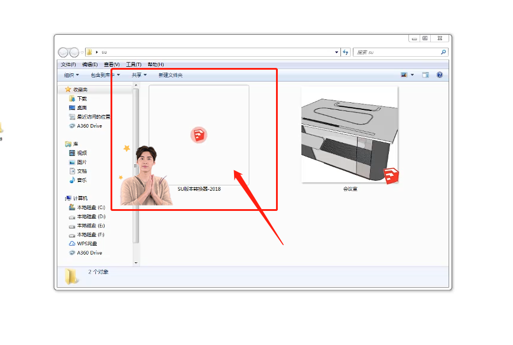Click the 会议室 file name label
Screen dimensions: 513x345
click(350, 189)
